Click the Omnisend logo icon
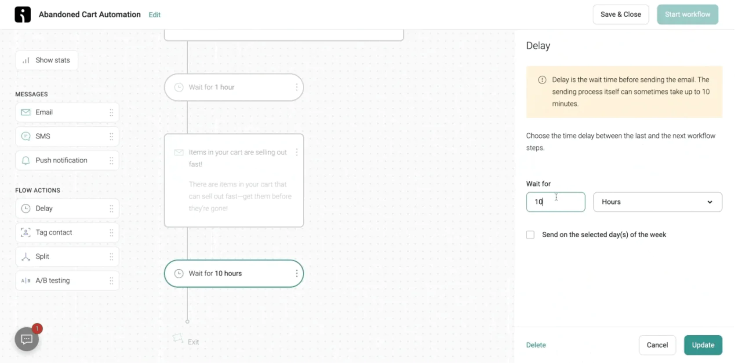This screenshot has width=735, height=363. [x=22, y=15]
